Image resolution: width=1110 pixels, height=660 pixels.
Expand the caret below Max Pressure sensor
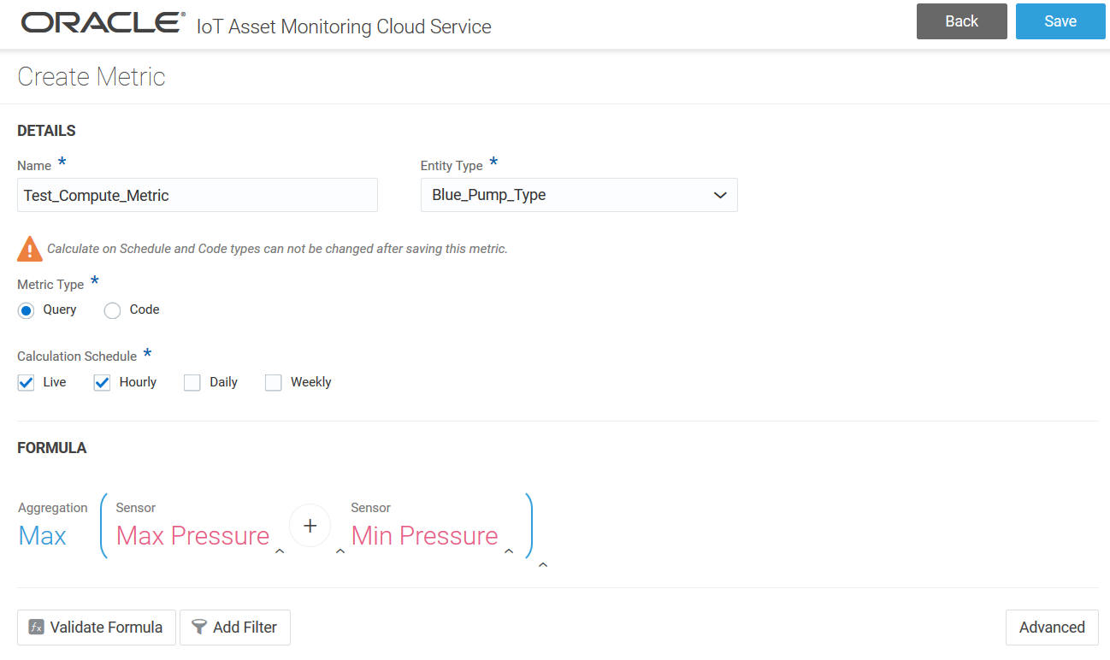[280, 552]
